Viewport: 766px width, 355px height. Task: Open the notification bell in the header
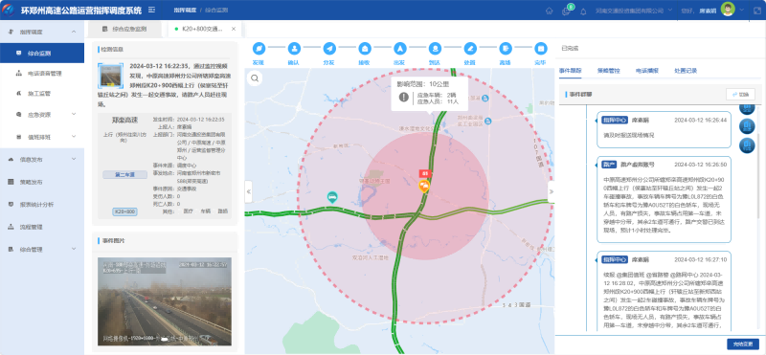click(583, 11)
